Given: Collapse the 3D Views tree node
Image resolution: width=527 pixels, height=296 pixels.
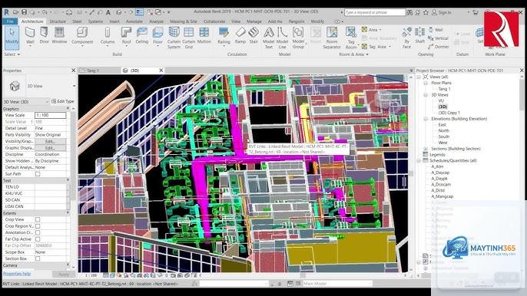Looking at the screenshot, I should click(x=426, y=95).
